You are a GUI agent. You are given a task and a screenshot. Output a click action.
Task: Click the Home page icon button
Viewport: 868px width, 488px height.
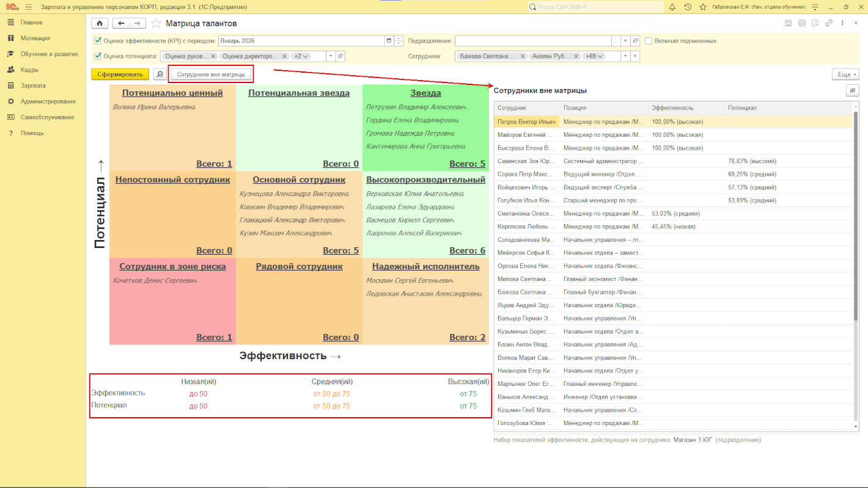[100, 23]
